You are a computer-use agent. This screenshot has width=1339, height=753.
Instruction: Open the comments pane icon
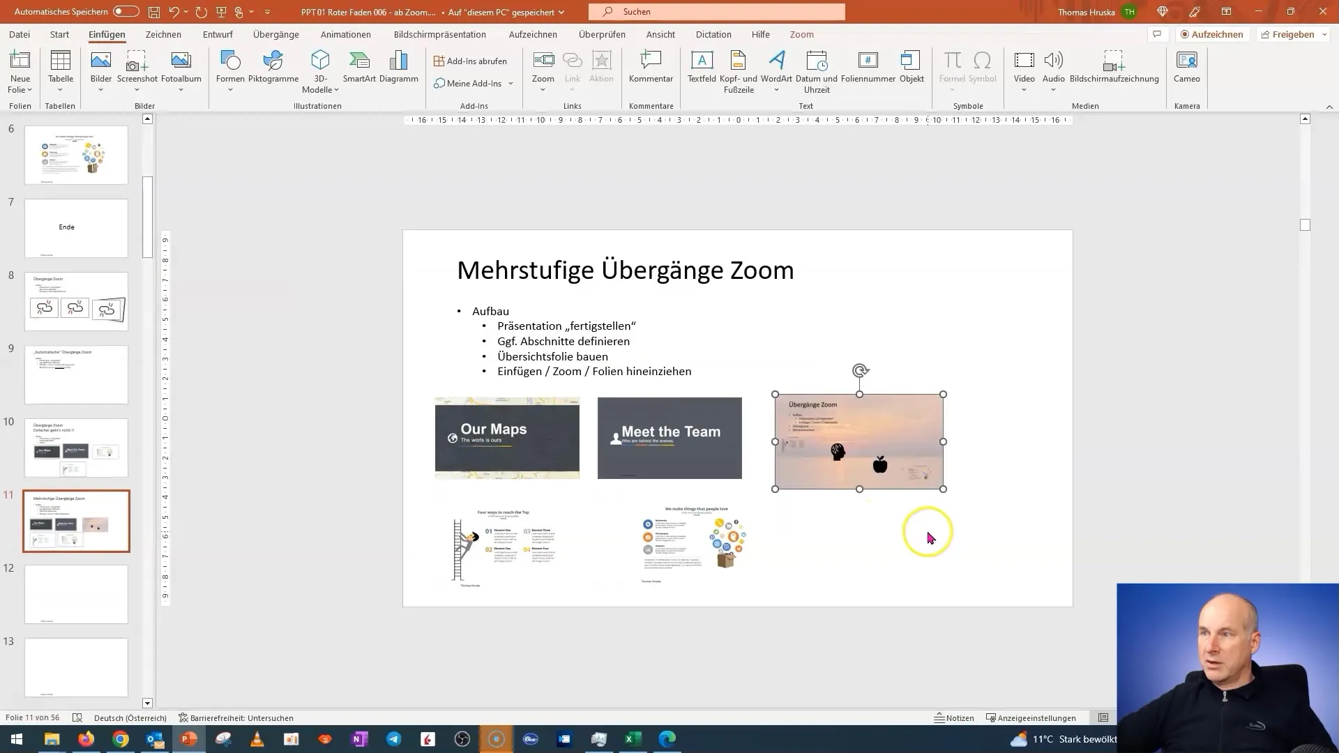1157,34
